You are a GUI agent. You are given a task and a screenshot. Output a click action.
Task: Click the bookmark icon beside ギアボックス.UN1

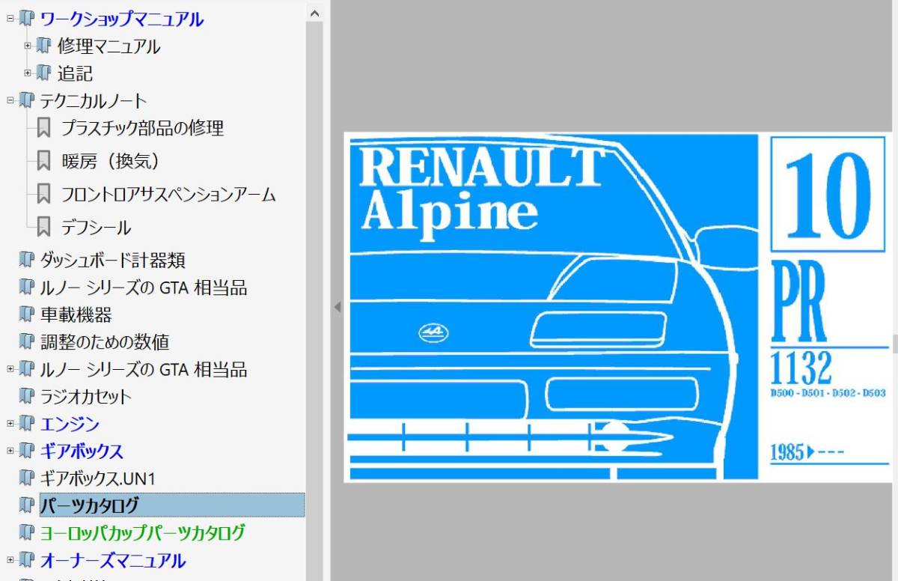point(27,478)
